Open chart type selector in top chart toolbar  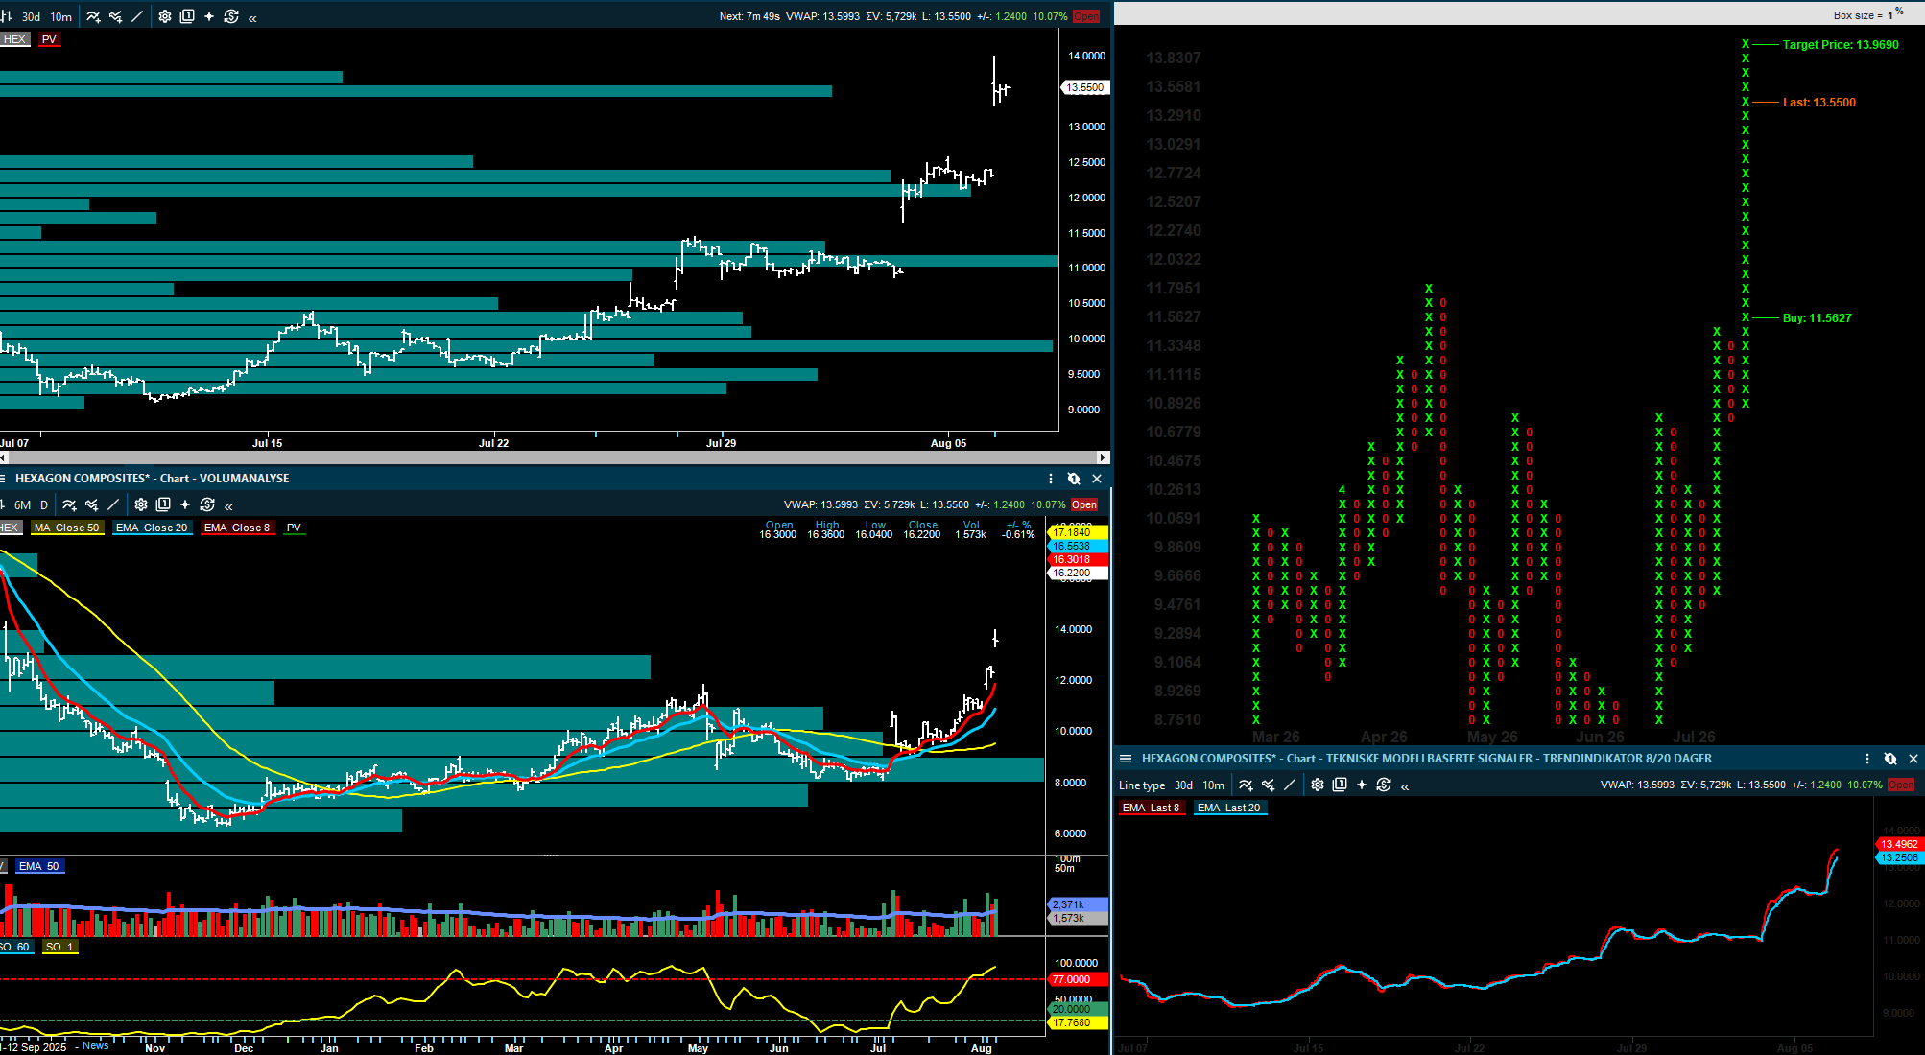click(6, 16)
